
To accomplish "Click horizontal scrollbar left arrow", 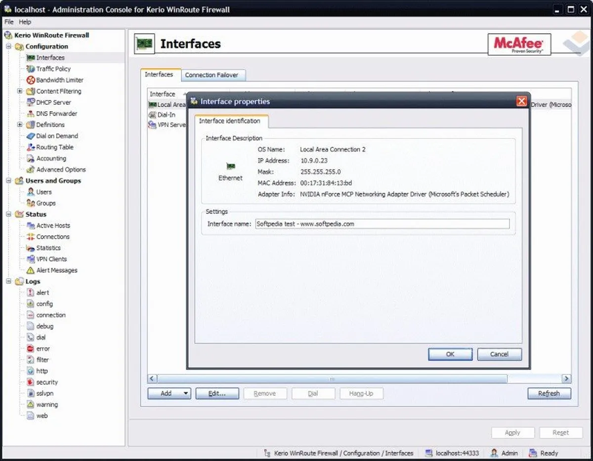I will (152, 379).
